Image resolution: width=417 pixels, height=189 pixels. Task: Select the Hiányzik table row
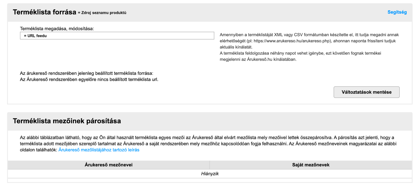pyautogui.click(x=210, y=174)
